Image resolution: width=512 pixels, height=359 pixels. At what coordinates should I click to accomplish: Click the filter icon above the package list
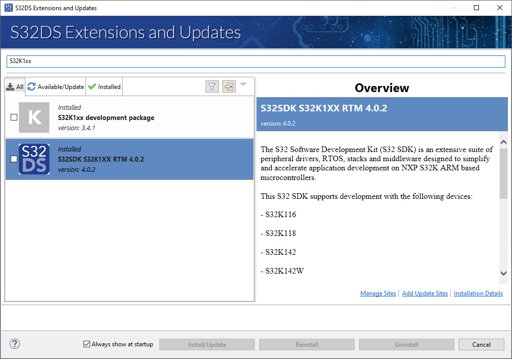[x=212, y=86]
